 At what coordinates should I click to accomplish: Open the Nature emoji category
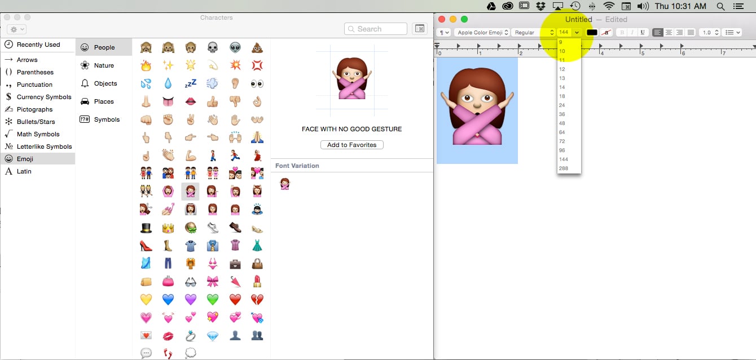[x=104, y=65]
